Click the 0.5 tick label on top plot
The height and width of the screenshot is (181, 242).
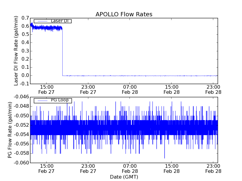25,34
